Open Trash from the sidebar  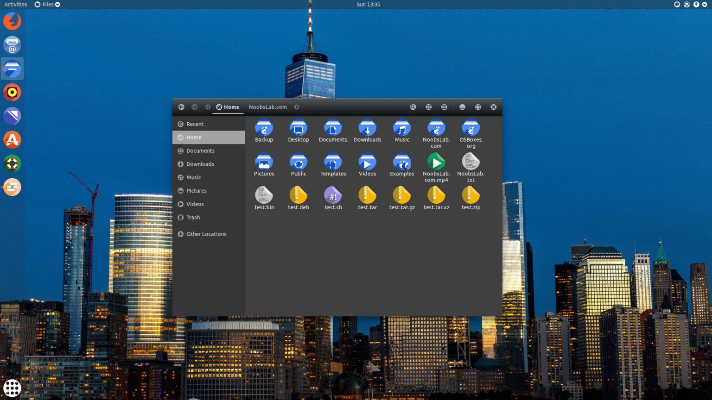point(192,217)
